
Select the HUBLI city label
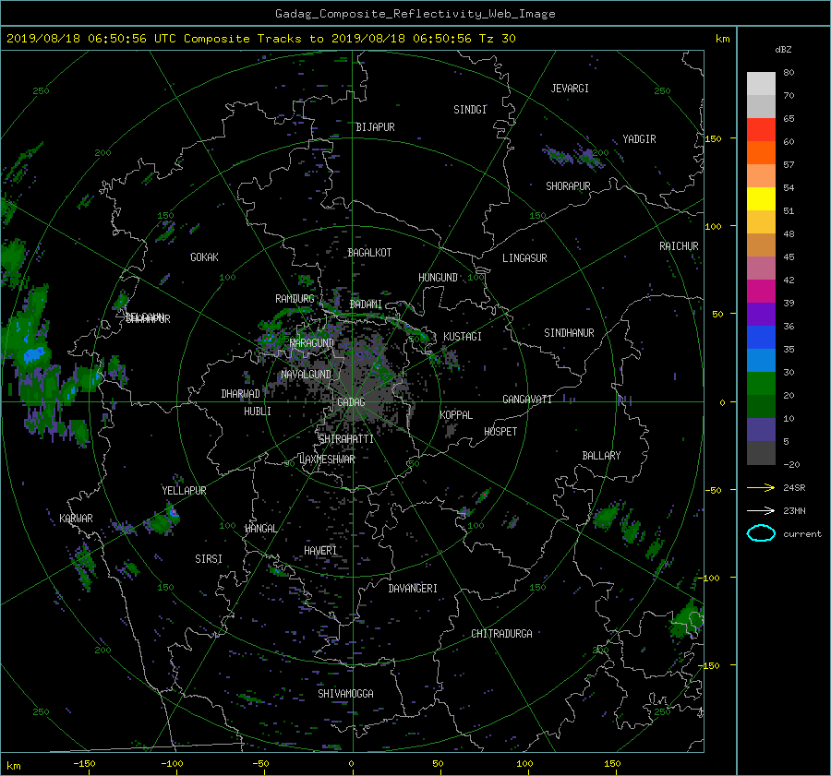257,412
